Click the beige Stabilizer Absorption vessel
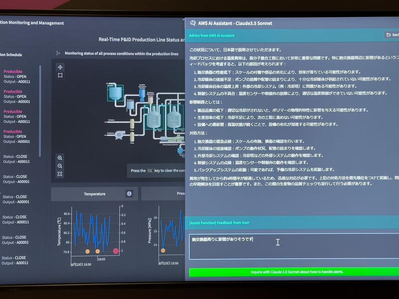Screen dimensions: 399x299 [x=151, y=100]
